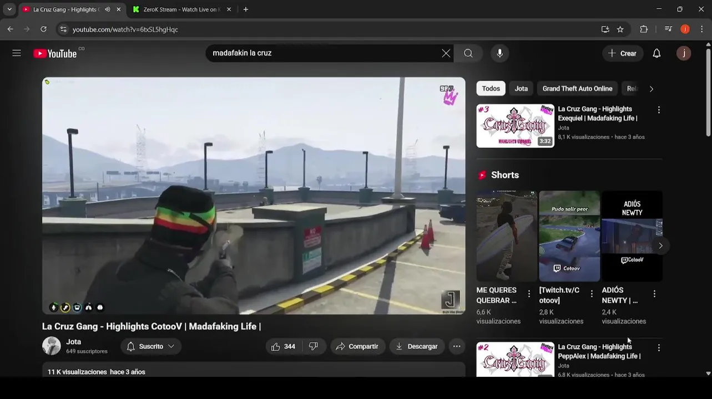The image size is (712, 399).
Task: Open more actions ellipsis under video
Action: point(457,346)
